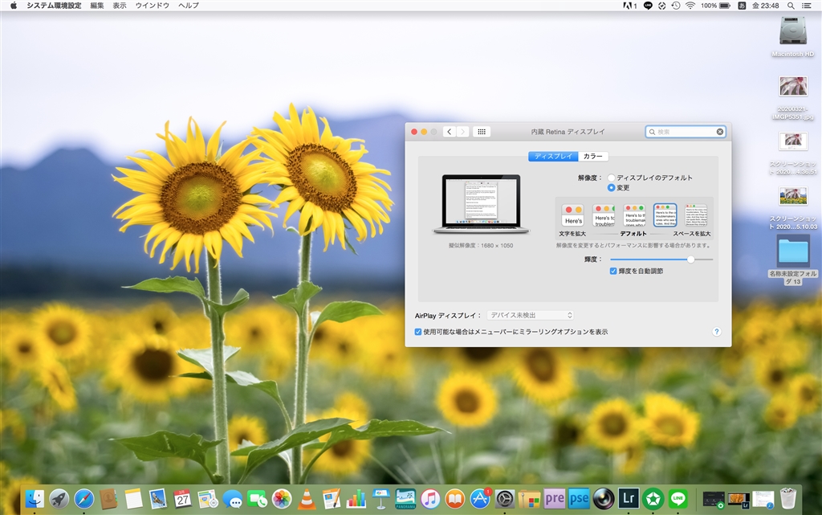
Task: Toggle the mirroring options in menu bar checkbox
Action: 418,331
